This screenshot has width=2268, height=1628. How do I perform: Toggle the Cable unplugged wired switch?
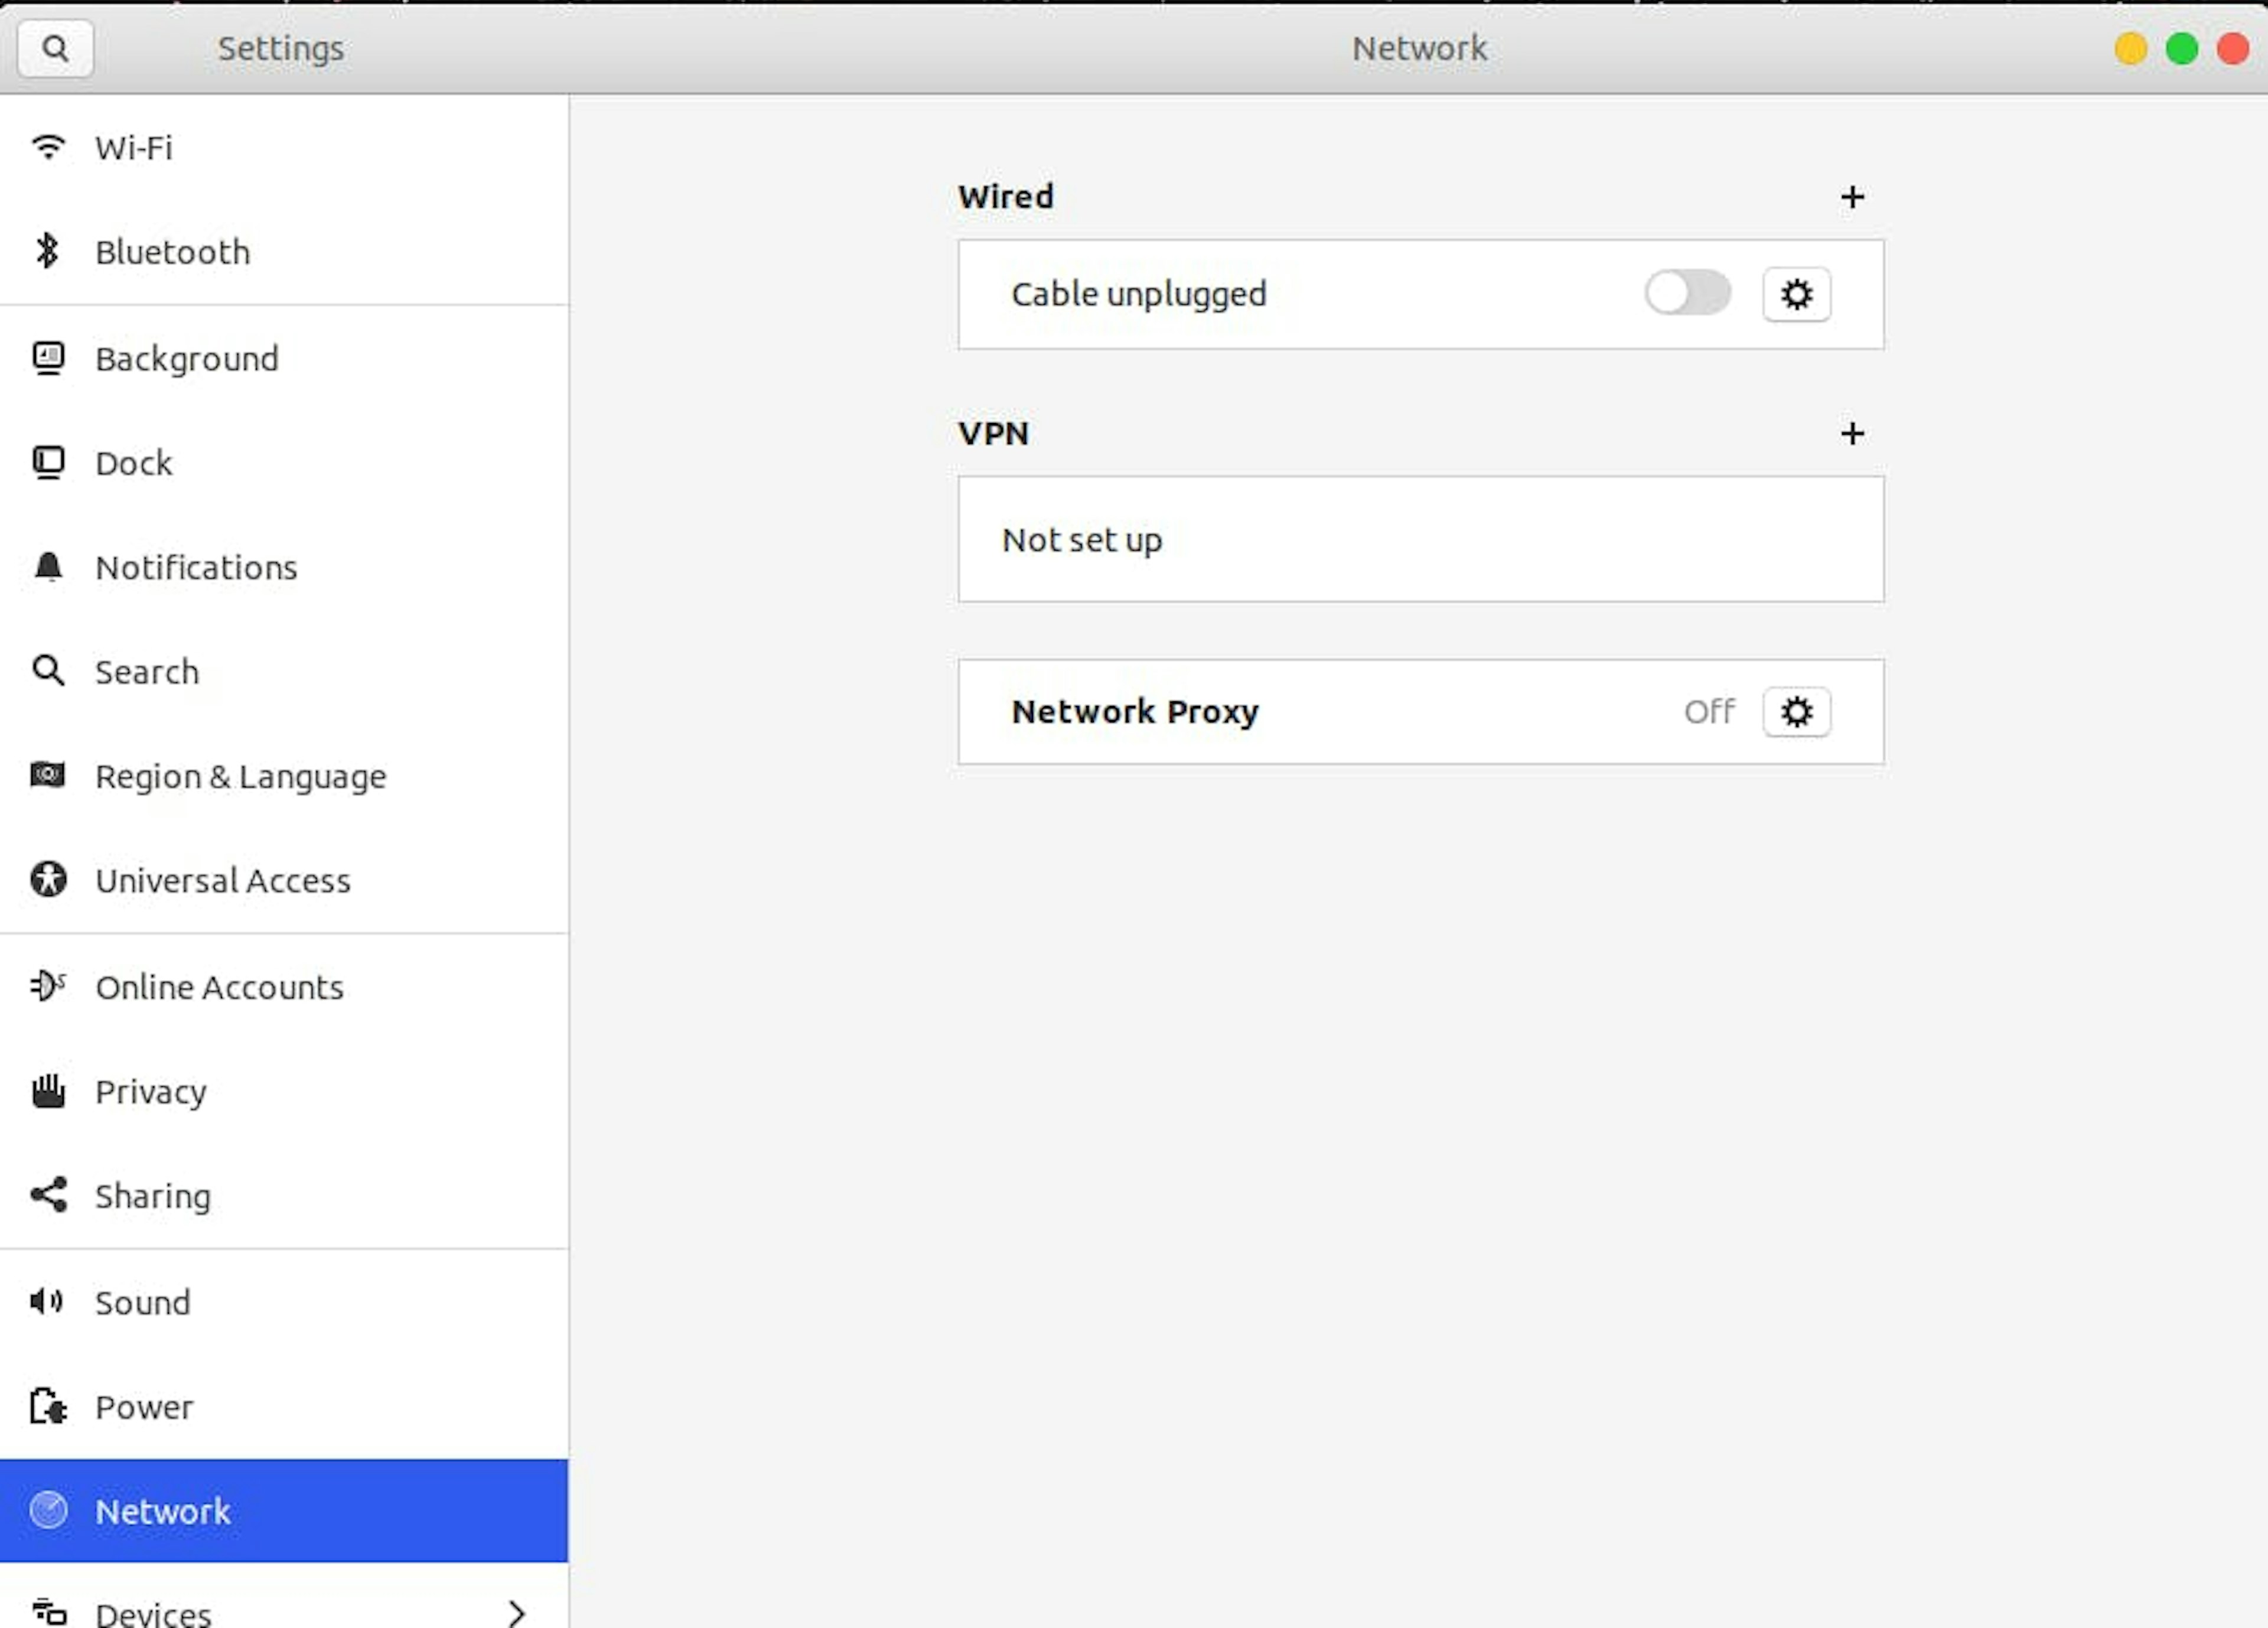click(x=1687, y=293)
